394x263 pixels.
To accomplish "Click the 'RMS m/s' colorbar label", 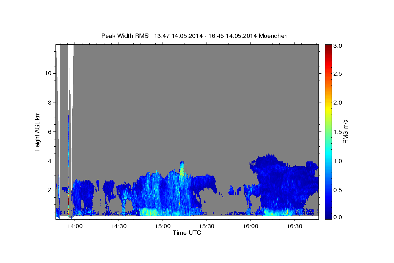I will [x=345, y=132].
